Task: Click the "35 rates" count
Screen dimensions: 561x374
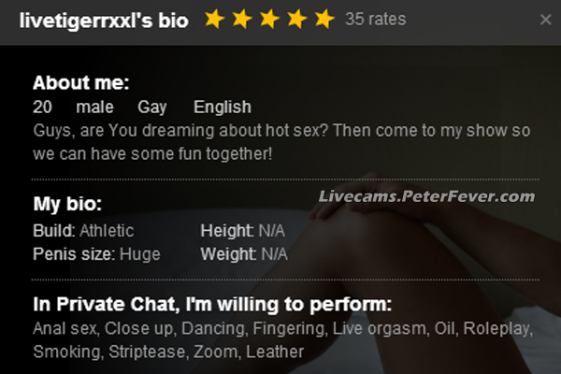Action: [375, 19]
